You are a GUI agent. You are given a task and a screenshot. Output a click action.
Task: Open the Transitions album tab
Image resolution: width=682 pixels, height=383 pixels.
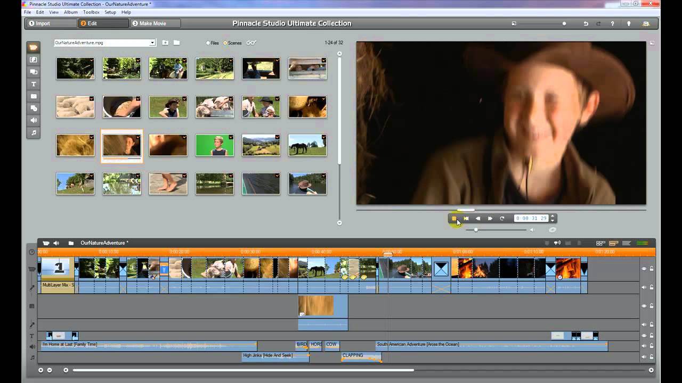tap(34, 60)
